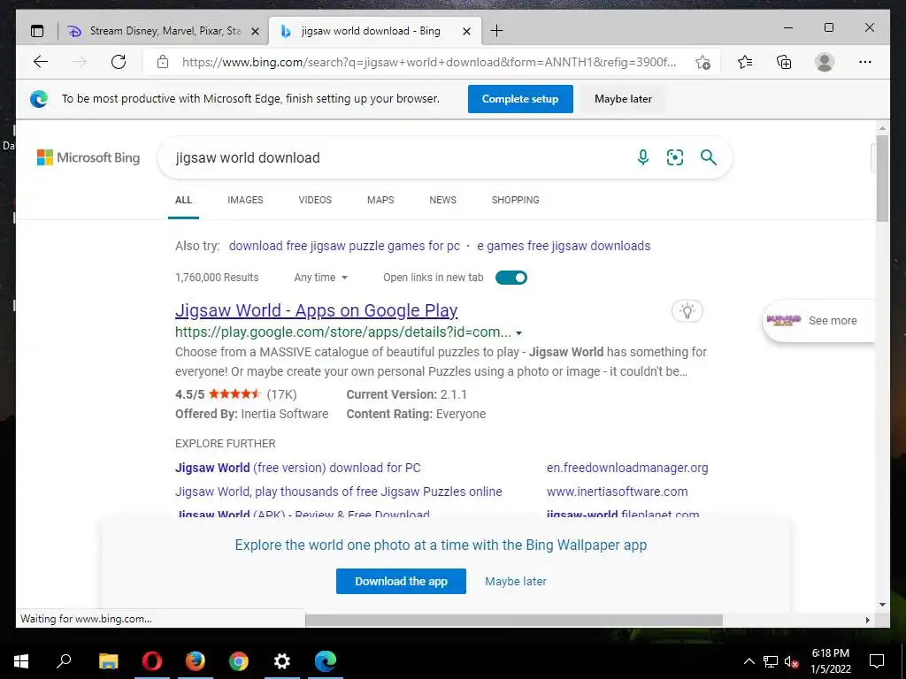Open Jigsaw World - Apps on Google Play
The image size is (906, 679).
tap(316, 310)
